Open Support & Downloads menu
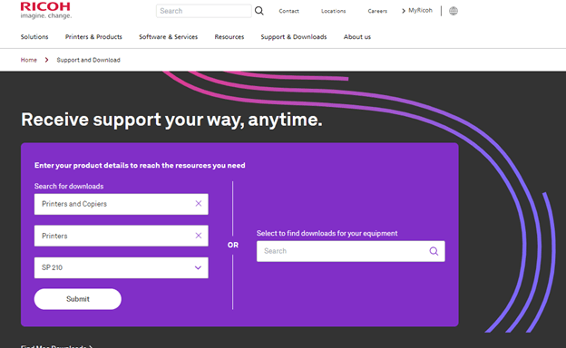566x348 pixels. [294, 37]
